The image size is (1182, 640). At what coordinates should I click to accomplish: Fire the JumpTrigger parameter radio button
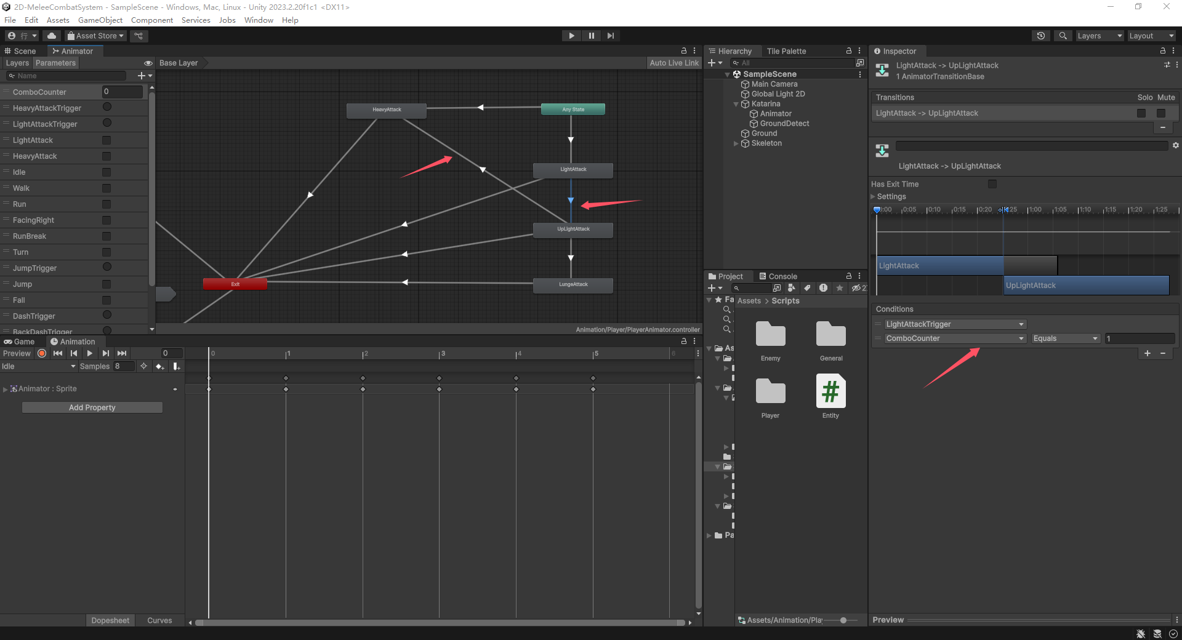click(107, 267)
